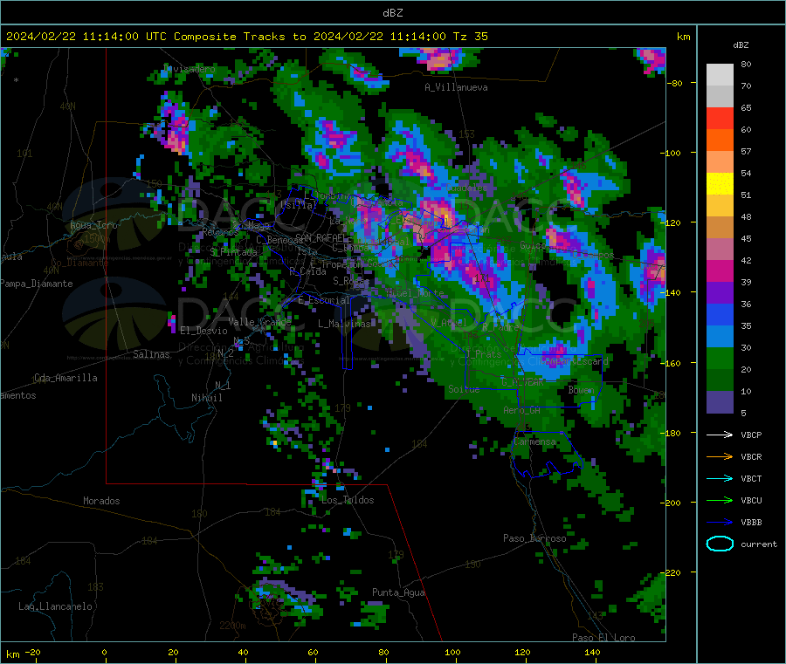The height and width of the screenshot is (664, 786).
Task: Click the Cda_Amarilla map label
Action: pyautogui.click(x=65, y=378)
